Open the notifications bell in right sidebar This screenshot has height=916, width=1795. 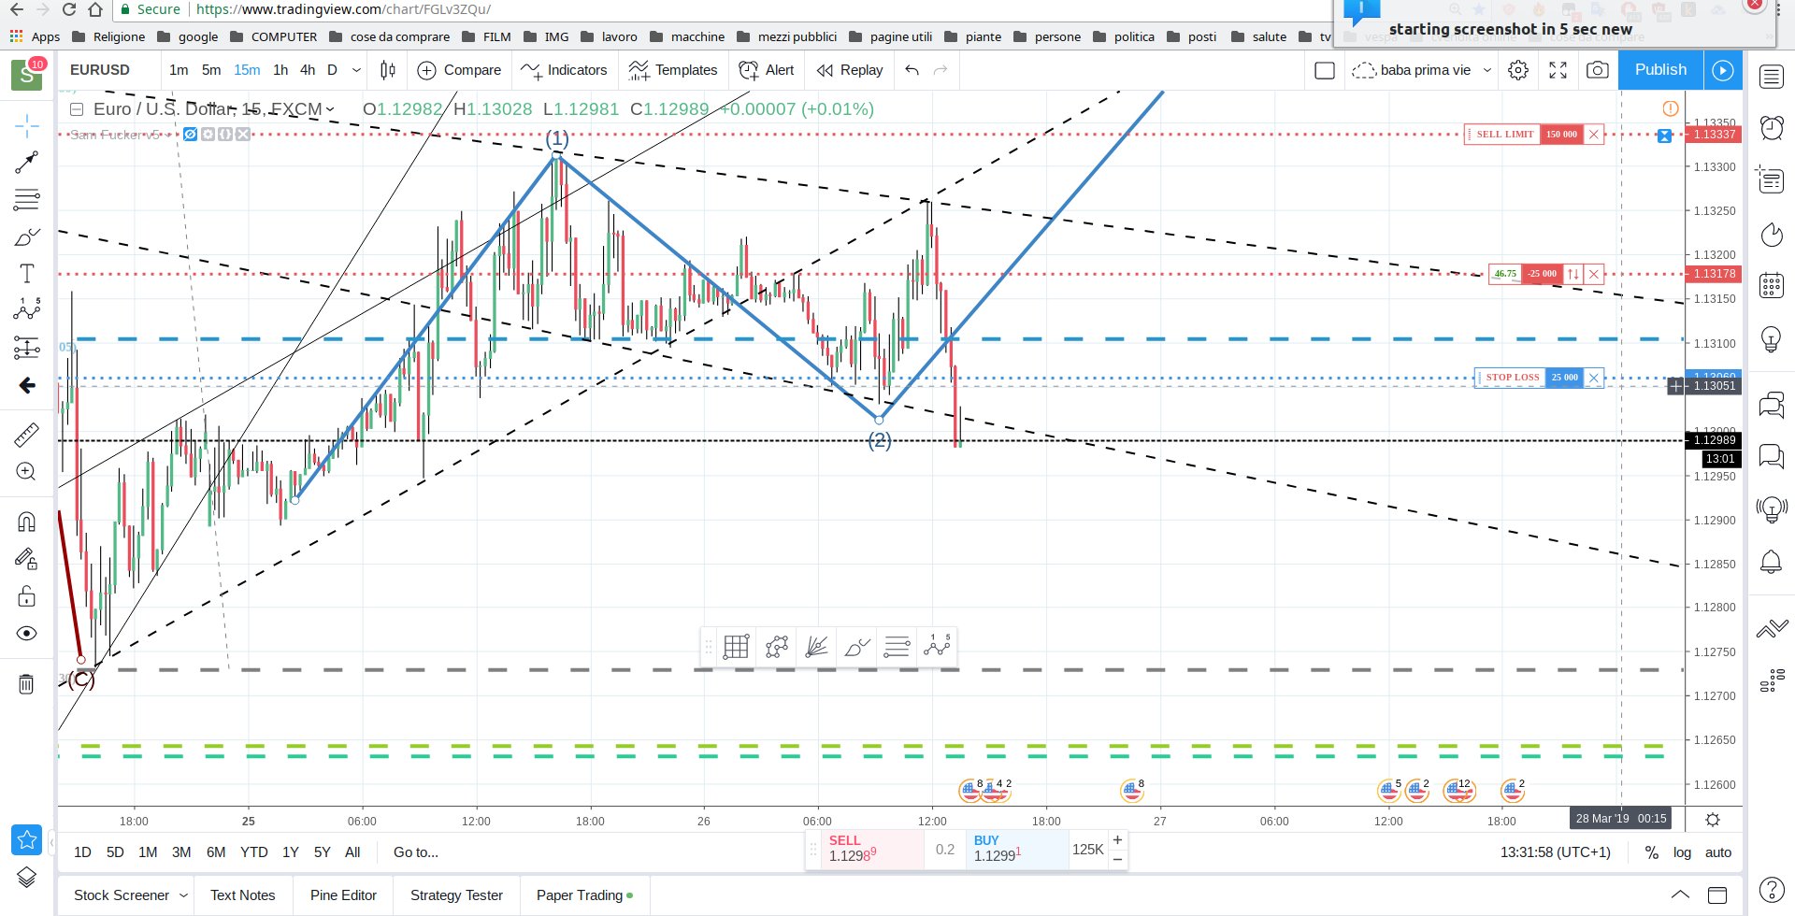coord(1772,562)
